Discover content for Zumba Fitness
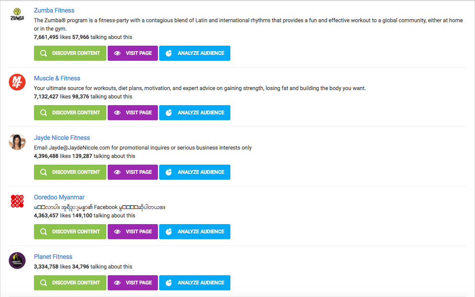This screenshot has width=475, height=297. [x=70, y=53]
